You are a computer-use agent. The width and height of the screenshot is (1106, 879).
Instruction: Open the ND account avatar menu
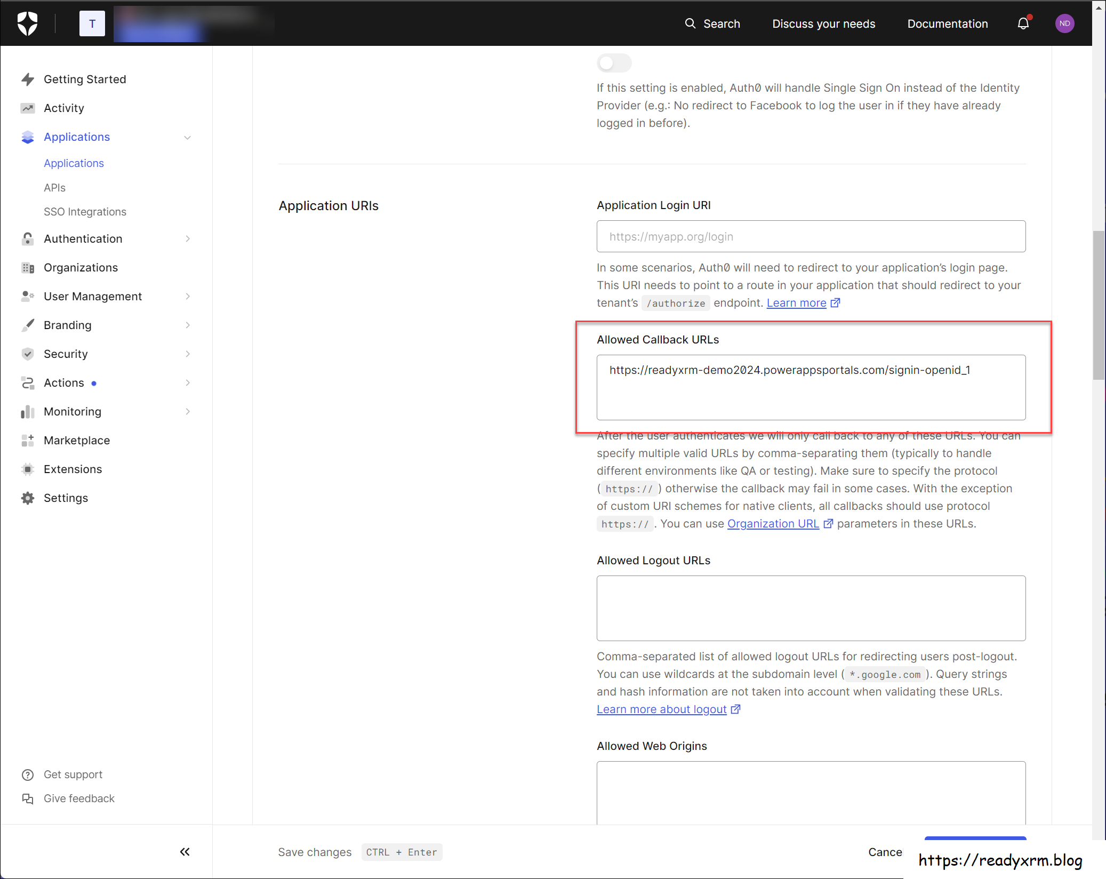pos(1064,23)
